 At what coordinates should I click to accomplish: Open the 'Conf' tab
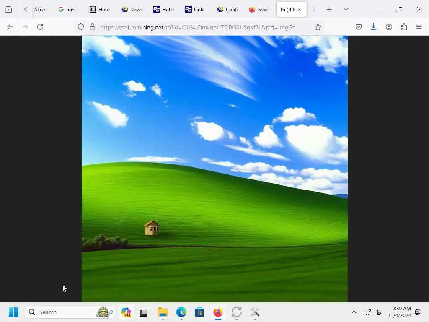click(227, 9)
